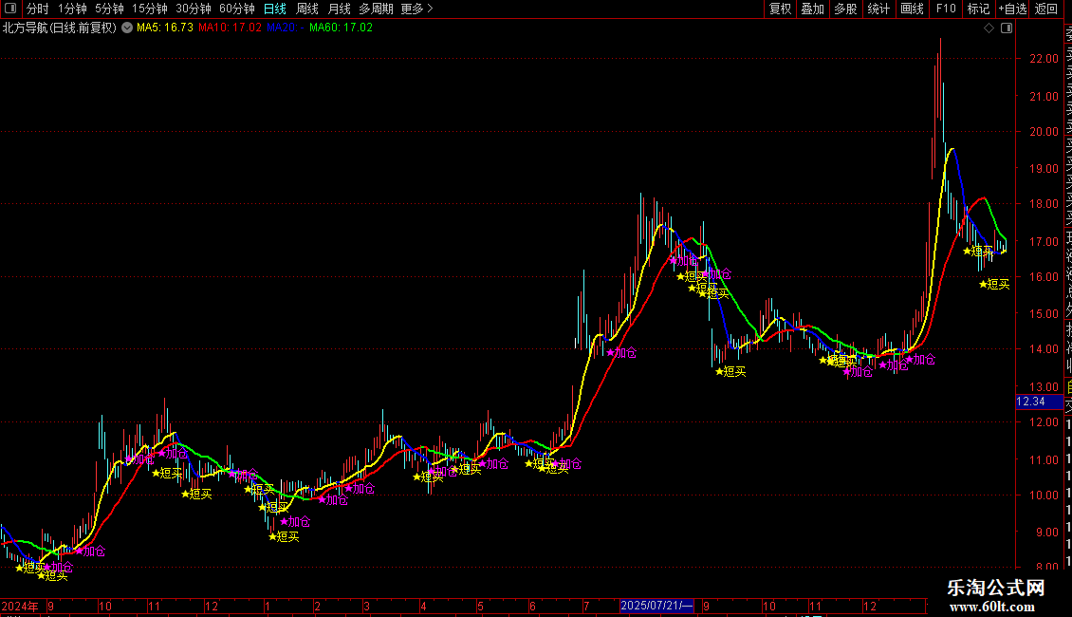Select the 5分钟 period

tap(109, 9)
